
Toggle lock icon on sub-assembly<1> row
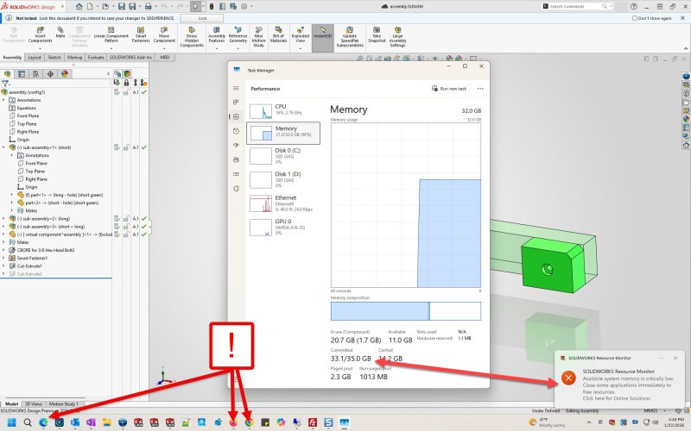coord(126,147)
